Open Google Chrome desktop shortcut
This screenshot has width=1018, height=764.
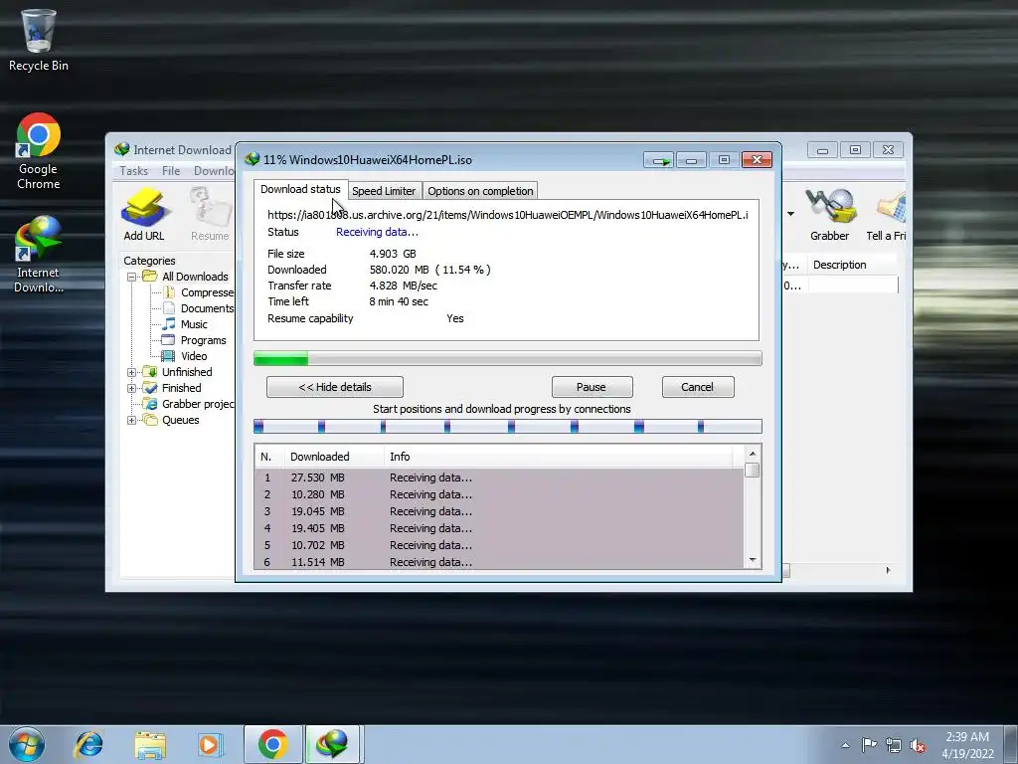pos(39,151)
